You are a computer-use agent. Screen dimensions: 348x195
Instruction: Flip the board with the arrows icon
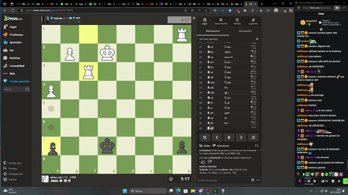(256, 146)
